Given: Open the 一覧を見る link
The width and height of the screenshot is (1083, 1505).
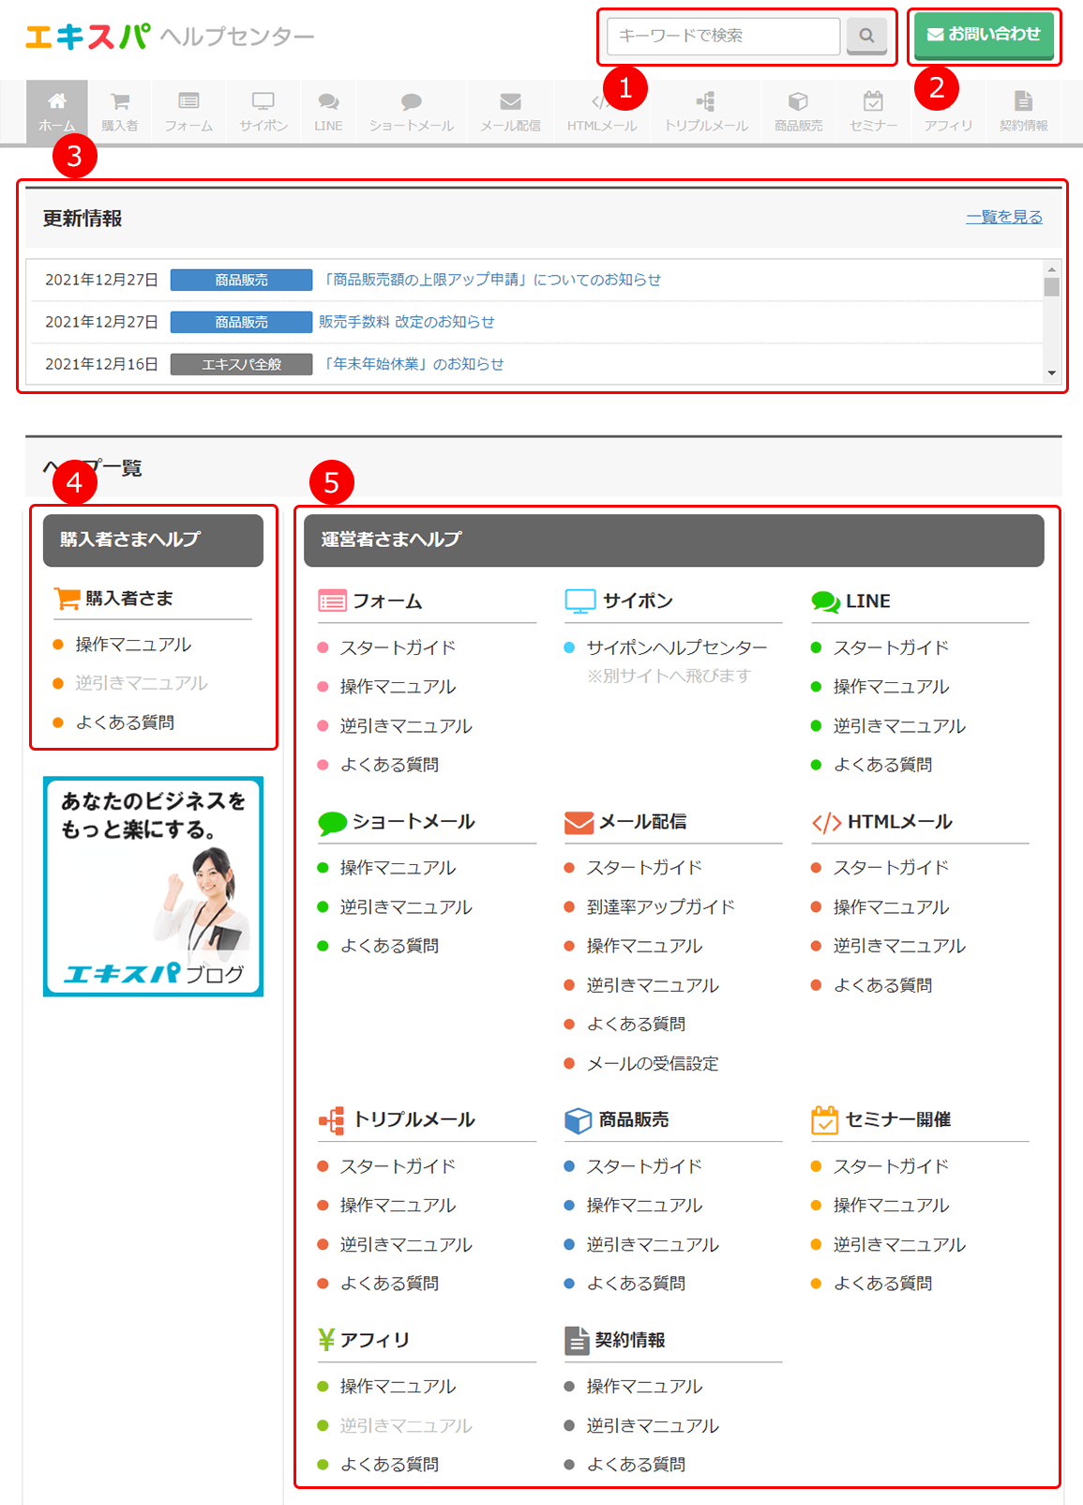Looking at the screenshot, I should tap(1003, 217).
